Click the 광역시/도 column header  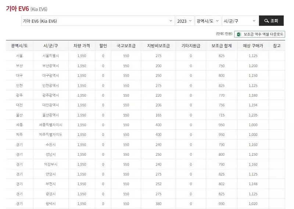point(19,46)
